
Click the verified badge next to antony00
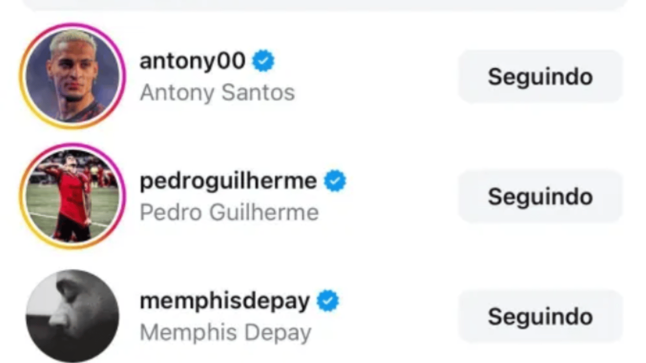(x=263, y=61)
